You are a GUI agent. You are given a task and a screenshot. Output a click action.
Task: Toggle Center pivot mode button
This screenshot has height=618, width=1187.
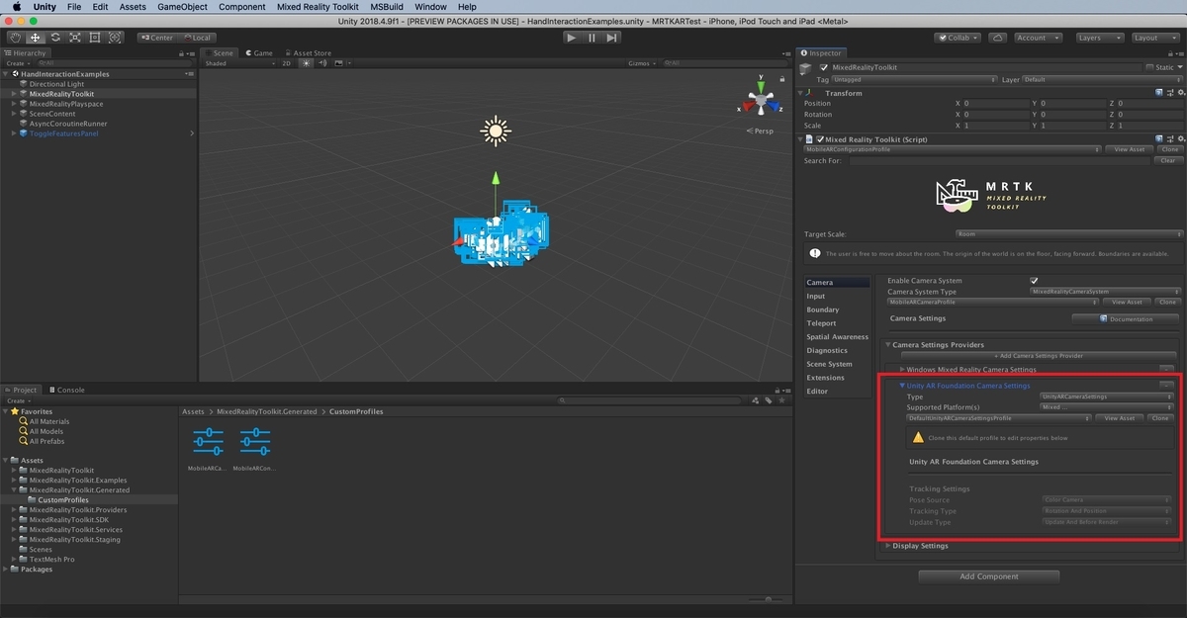(x=156, y=38)
